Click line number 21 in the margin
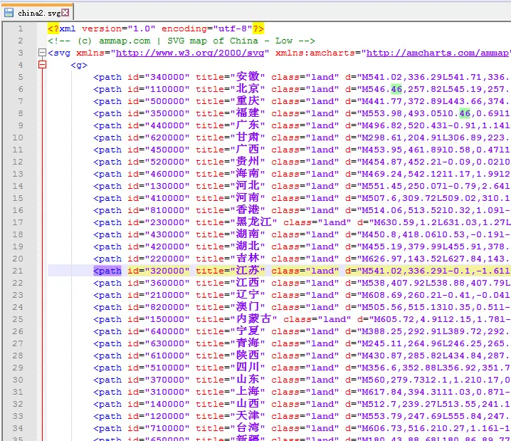 (18, 271)
